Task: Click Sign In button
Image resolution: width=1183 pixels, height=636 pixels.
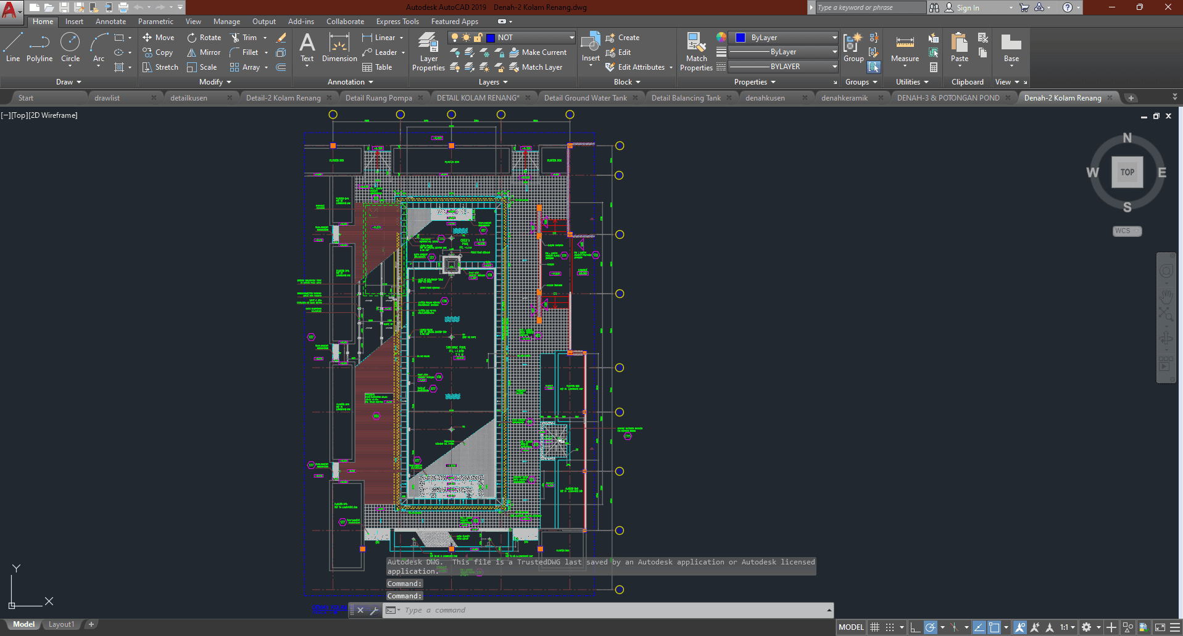Action: [968, 8]
